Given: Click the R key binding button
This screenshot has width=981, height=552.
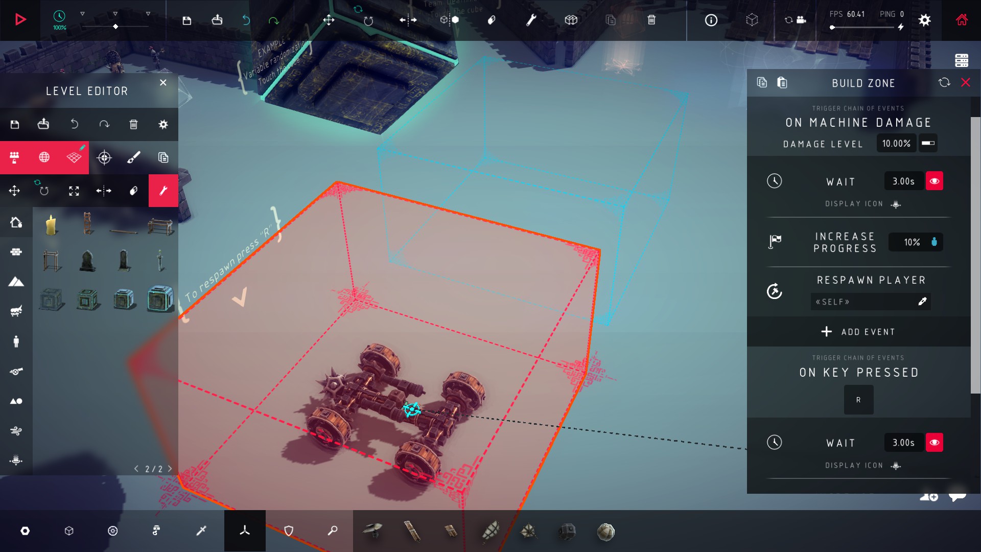Looking at the screenshot, I should click(x=858, y=400).
